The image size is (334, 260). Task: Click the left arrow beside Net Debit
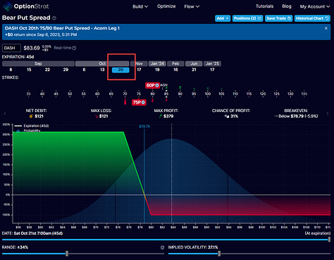[x=5, y=113]
